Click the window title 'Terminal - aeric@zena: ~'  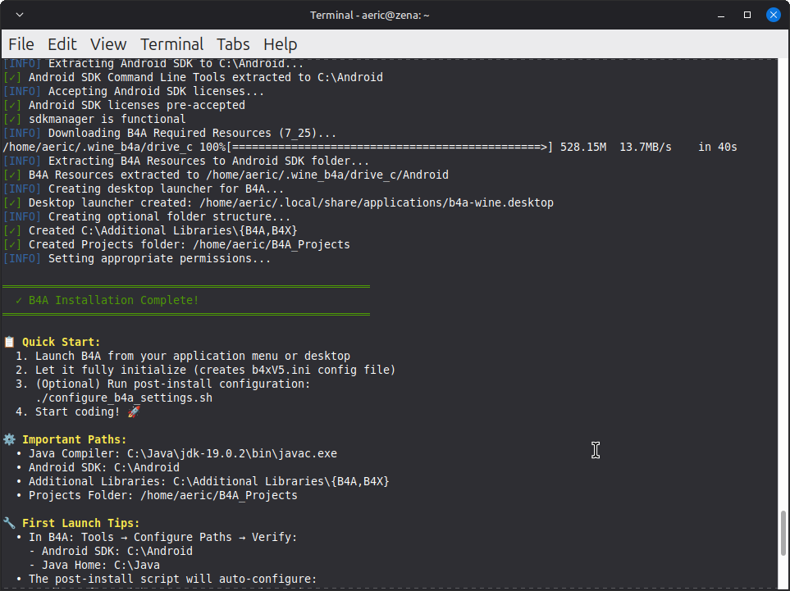pos(370,15)
